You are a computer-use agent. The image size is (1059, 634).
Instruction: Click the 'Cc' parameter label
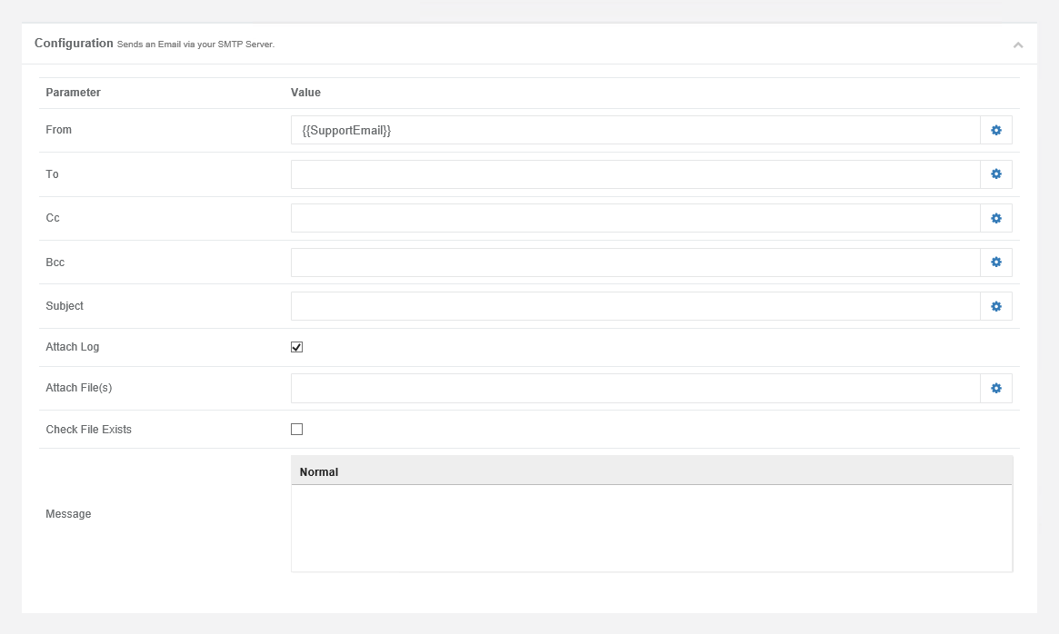click(53, 218)
